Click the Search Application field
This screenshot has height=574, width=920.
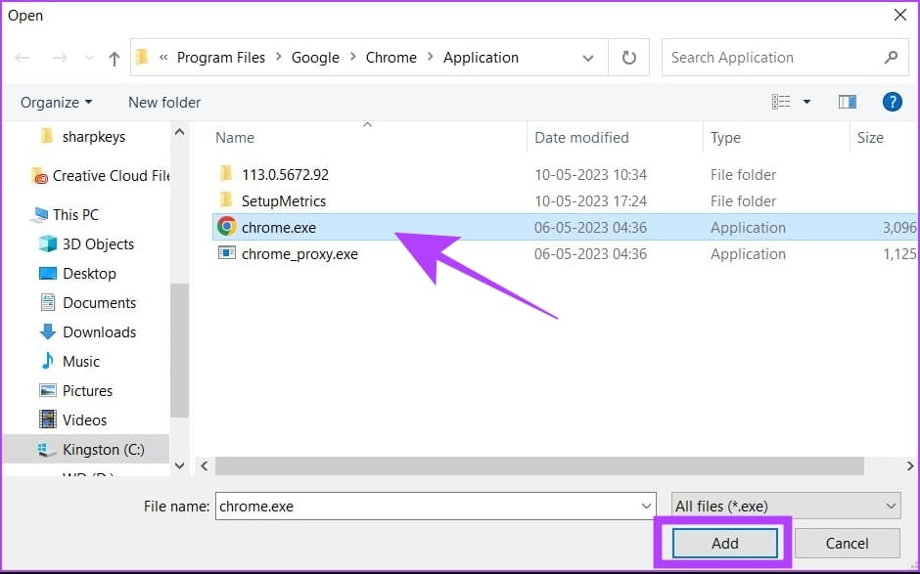pyautogui.click(x=786, y=58)
